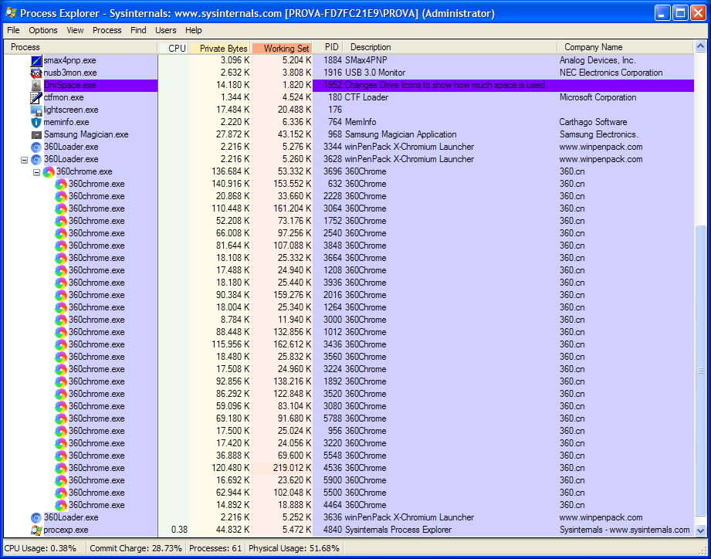Click the smax4pnp.exe process icon
711x559 pixels.
click(x=36, y=60)
